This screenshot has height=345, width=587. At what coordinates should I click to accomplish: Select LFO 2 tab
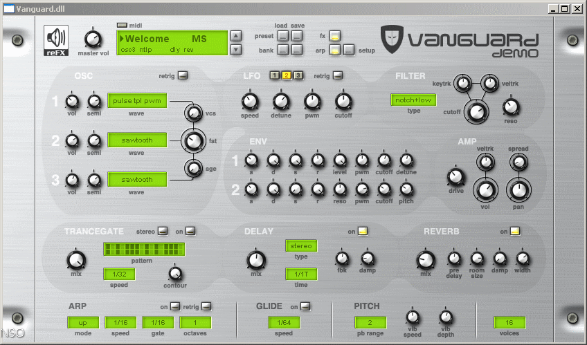[287, 75]
